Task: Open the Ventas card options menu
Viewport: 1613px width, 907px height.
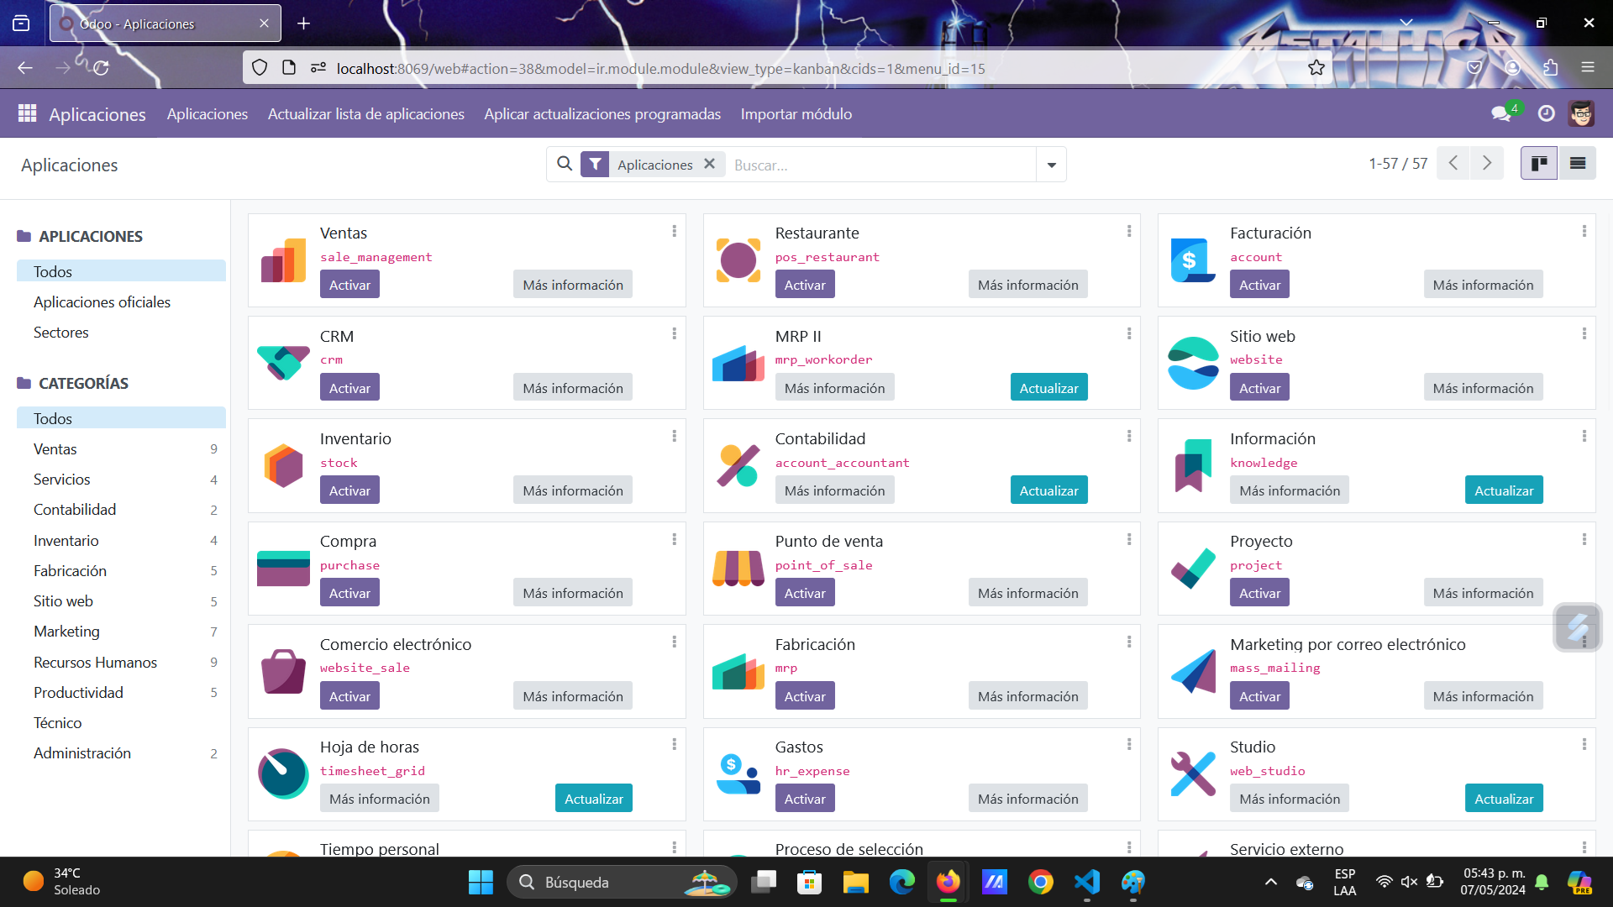Action: [x=674, y=231]
